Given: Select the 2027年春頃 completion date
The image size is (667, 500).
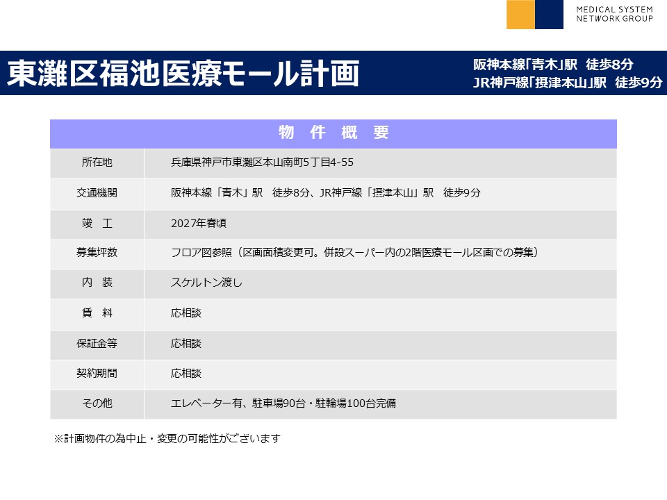Looking at the screenshot, I should coord(198,224).
